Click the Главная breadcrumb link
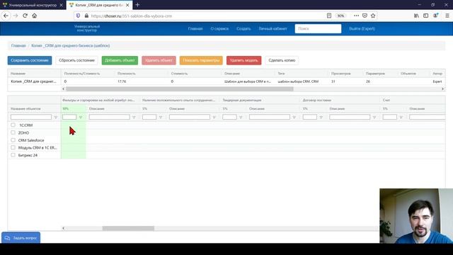 pyautogui.click(x=18, y=45)
